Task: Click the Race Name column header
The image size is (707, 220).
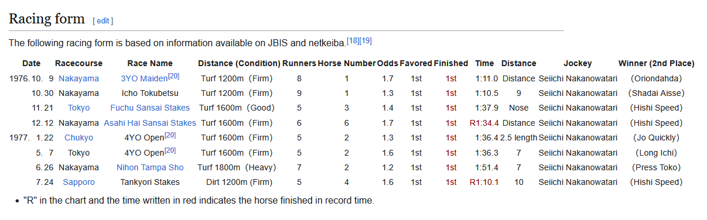Action: tap(150, 63)
